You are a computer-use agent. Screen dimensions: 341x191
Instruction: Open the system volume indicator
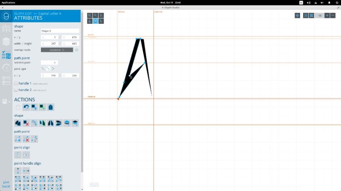point(308,3)
